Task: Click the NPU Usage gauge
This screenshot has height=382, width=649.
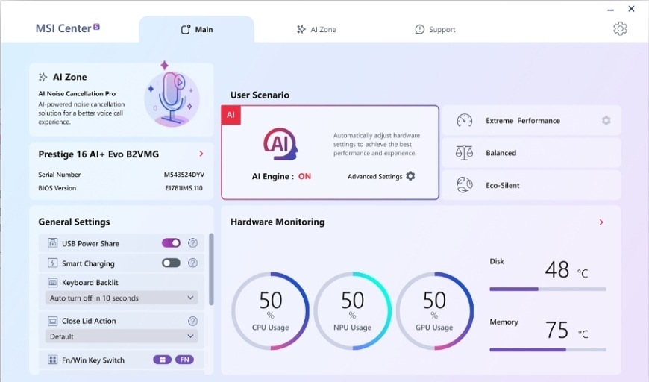Action: [352, 311]
